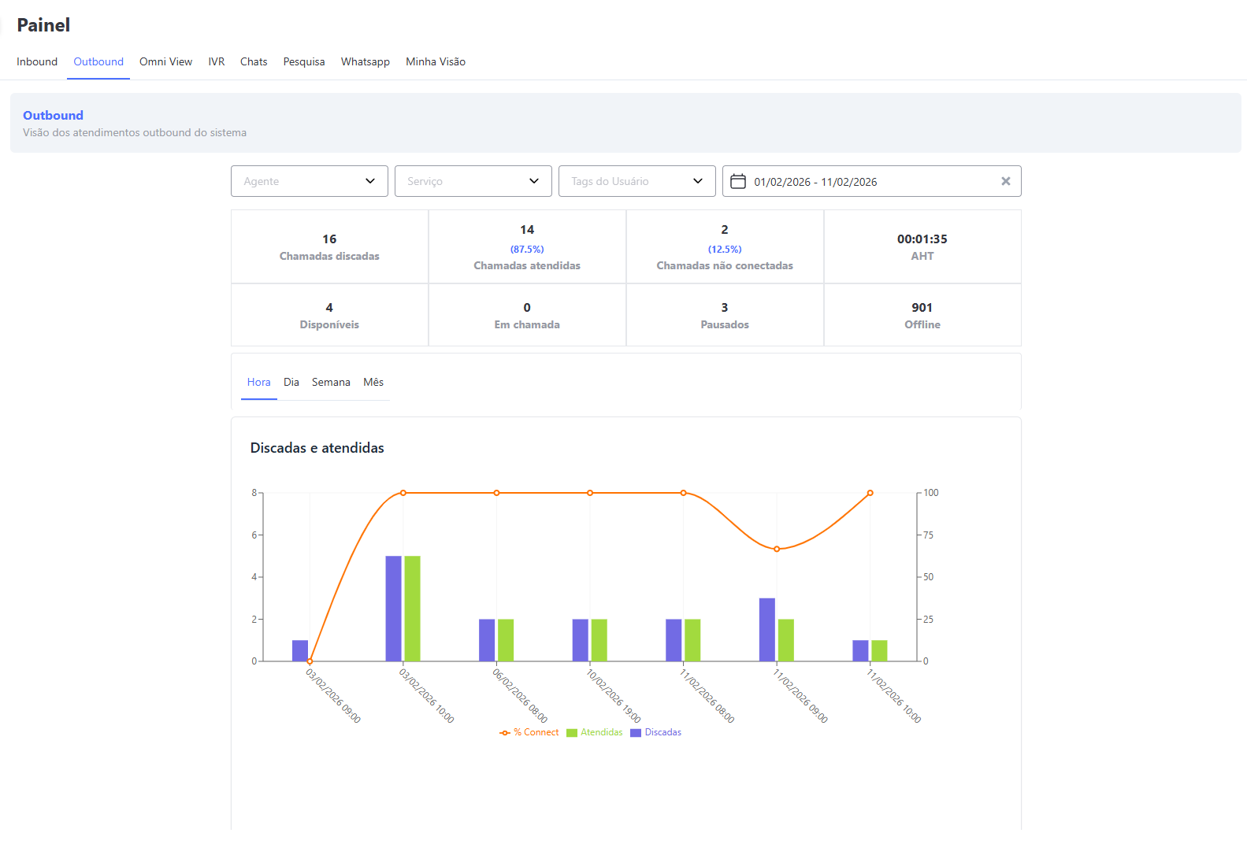Toggle the Atendidas legend series

click(x=595, y=732)
